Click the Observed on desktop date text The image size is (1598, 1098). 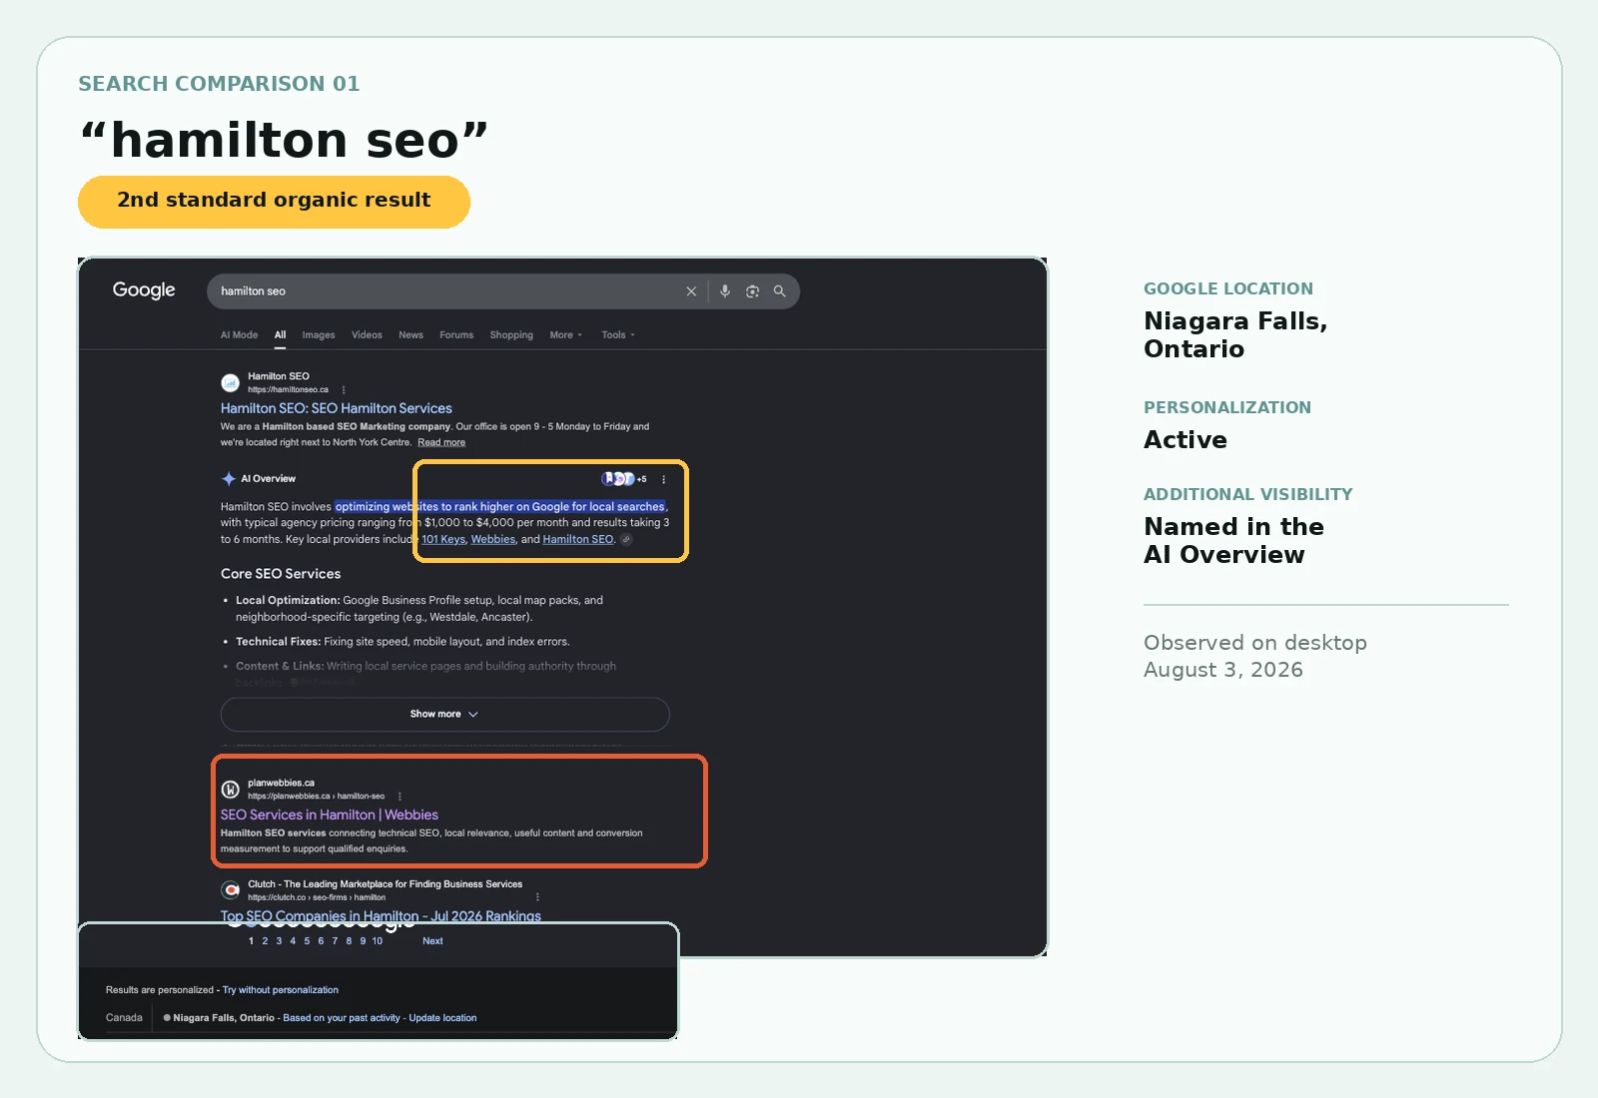point(1255,657)
